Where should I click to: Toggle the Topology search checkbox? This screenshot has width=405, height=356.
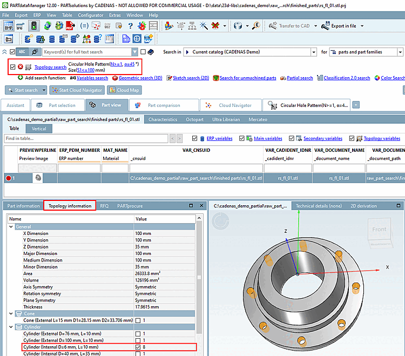tap(12, 67)
